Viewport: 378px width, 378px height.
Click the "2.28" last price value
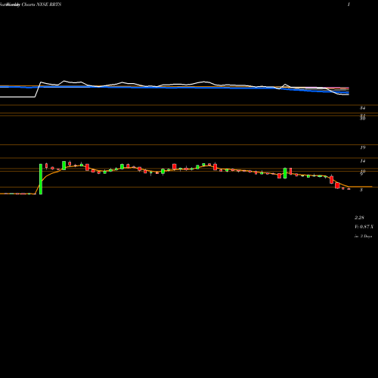pyautogui.click(x=359, y=217)
